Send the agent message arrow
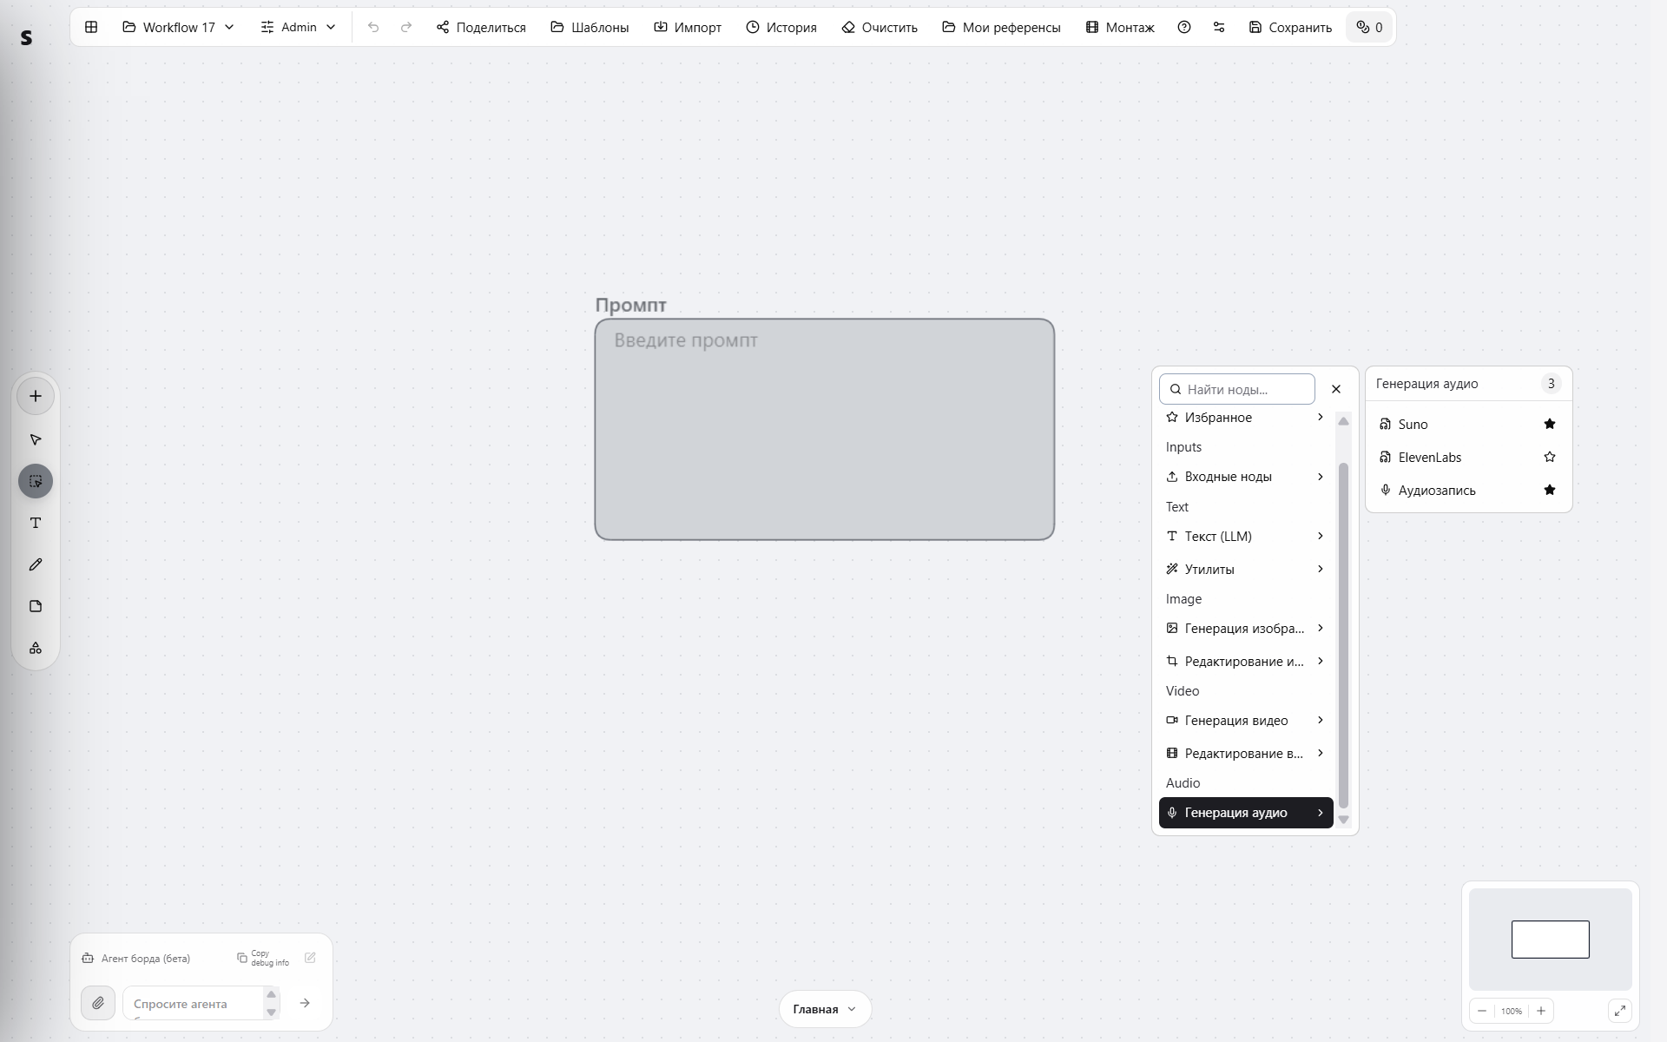The height and width of the screenshot is (1042, 1667). 305,1003
